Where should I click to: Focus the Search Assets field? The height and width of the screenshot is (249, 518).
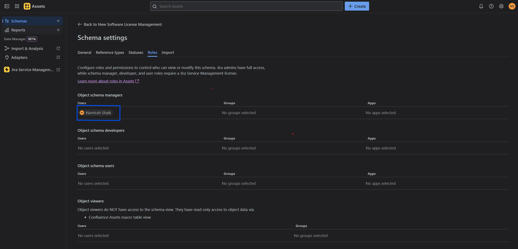click(246, 6)
